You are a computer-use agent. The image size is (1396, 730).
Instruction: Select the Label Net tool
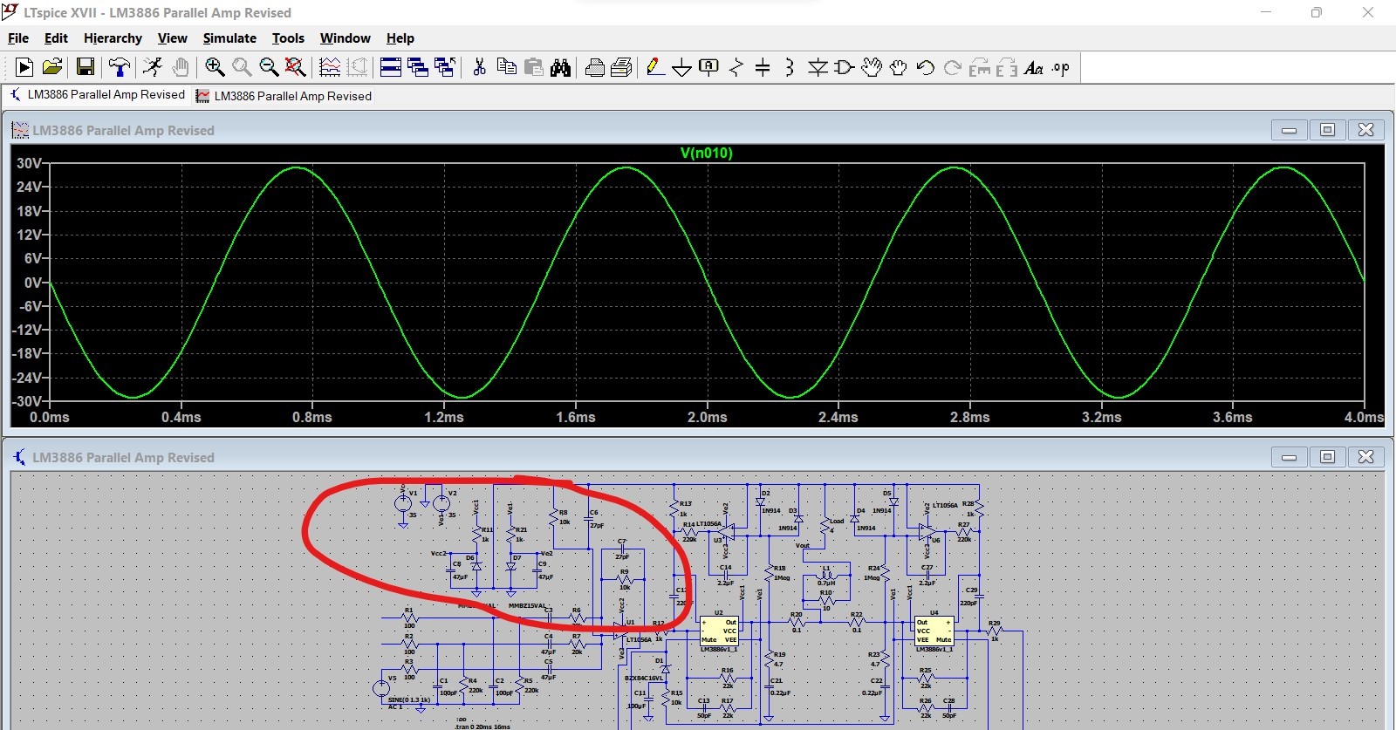point(709,67)
